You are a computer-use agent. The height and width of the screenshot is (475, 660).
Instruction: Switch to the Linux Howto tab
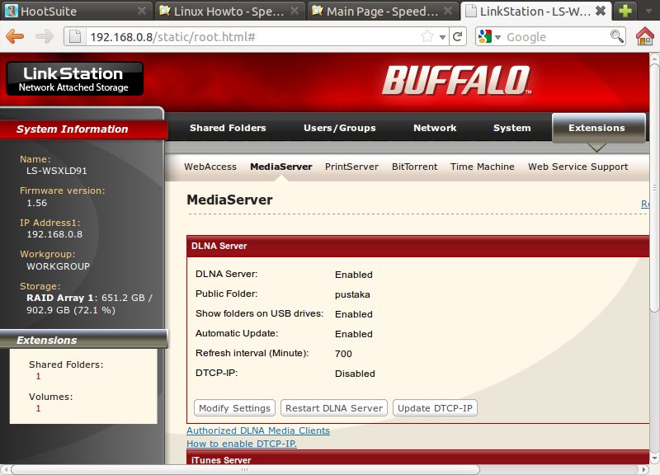click(x=229, y=11)
